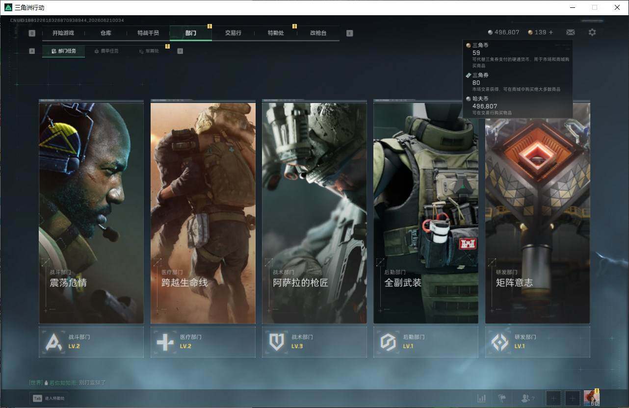Click the 战斗部门 emblem icon

53,342
